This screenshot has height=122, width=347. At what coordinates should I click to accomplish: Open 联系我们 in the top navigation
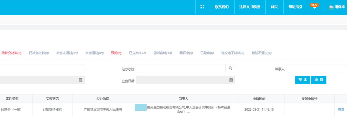pyautogui.click(x=222, y=7)
